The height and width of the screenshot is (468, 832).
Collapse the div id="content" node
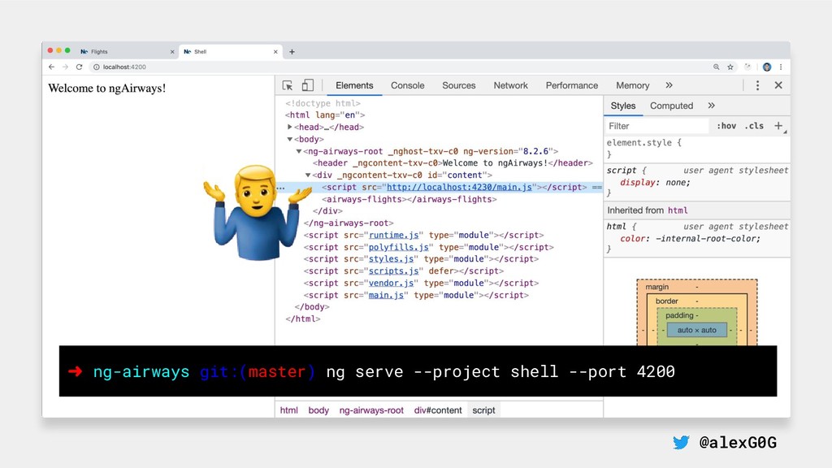tap(308, 175)
